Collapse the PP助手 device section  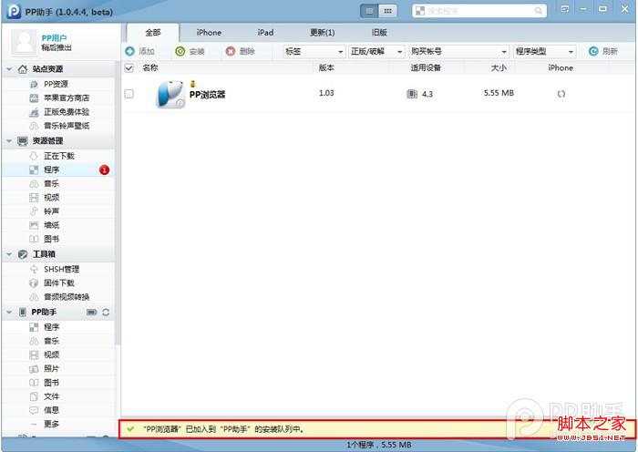(x=9, y=312)
